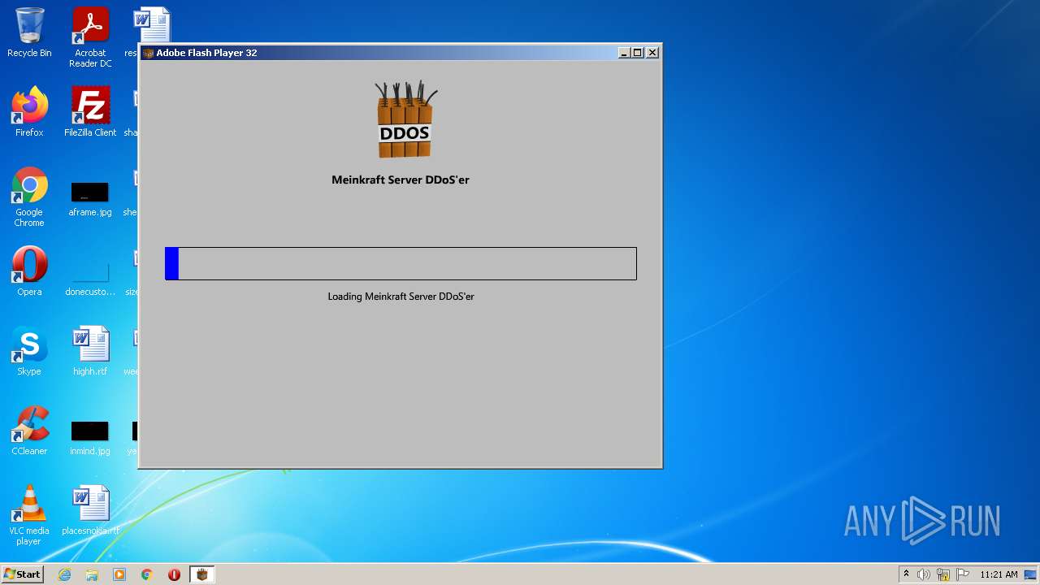Click the Loading Meinkraft Server DDoS'er text
This screenshot has width=1040, height=585.
401,297
